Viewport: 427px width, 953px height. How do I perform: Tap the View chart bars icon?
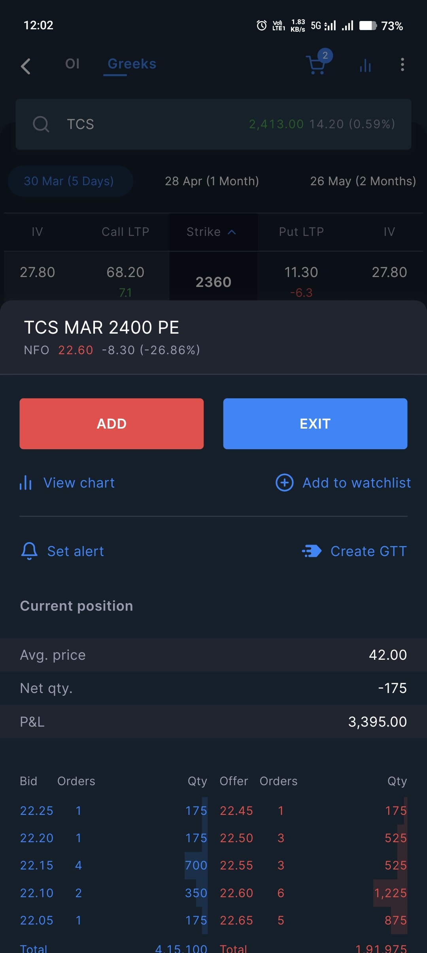point(26,482)
